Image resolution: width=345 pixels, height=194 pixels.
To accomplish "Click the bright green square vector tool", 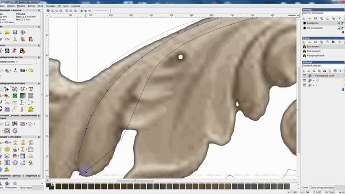I will click(x=15, y=96).
